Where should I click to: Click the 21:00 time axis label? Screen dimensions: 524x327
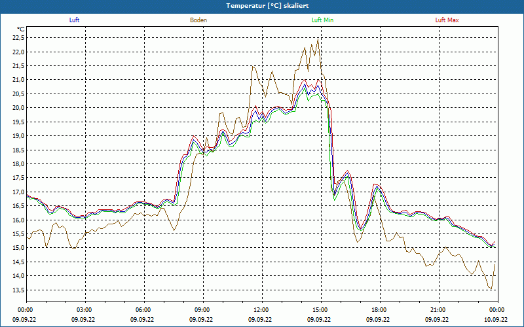tap(439, 310)
